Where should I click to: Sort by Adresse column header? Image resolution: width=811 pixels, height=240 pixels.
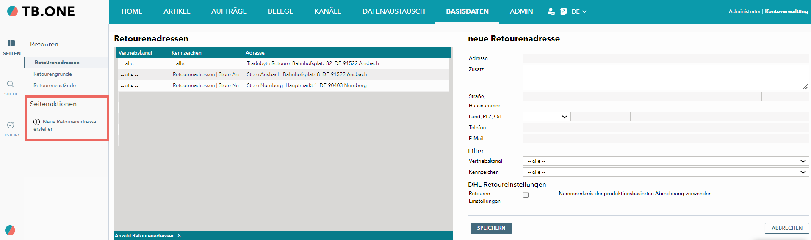pyautogui.click(x=255, y=53)
